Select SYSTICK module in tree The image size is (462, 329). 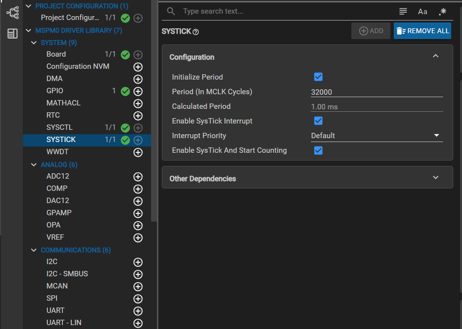coord(61,140)
